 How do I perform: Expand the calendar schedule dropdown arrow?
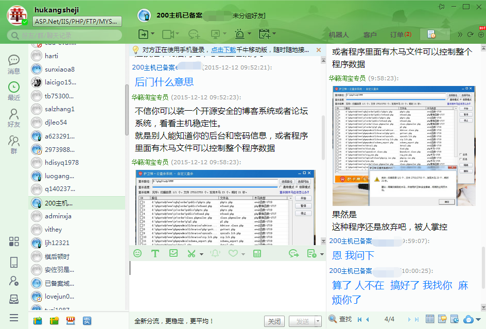click(274, 33)
